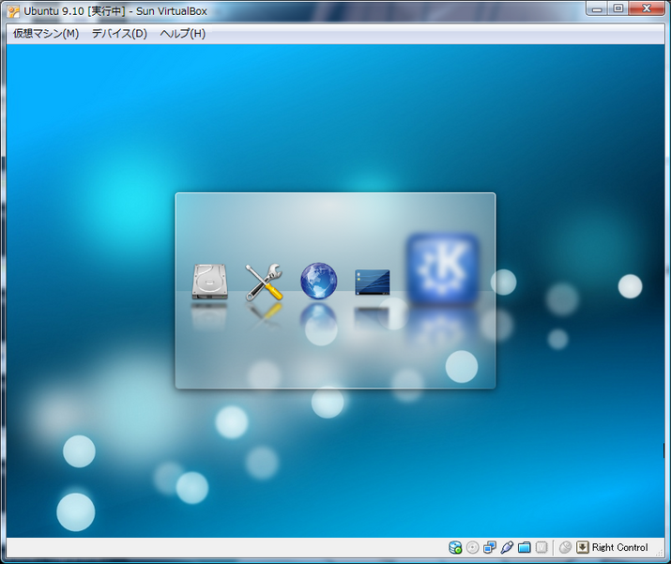Maximize the VirtualBox window
671x564 pixels.
point(618,8)
